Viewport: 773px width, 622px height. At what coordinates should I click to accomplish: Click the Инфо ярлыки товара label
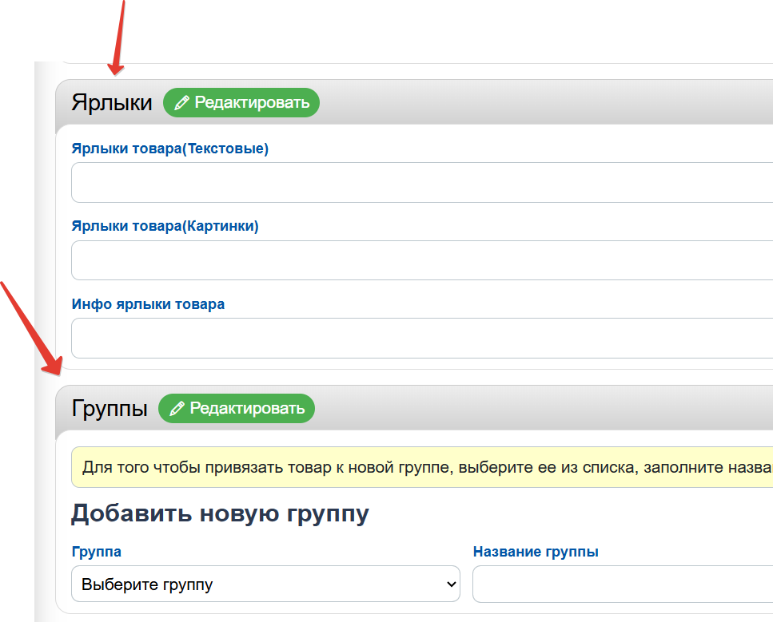[148, 304]
